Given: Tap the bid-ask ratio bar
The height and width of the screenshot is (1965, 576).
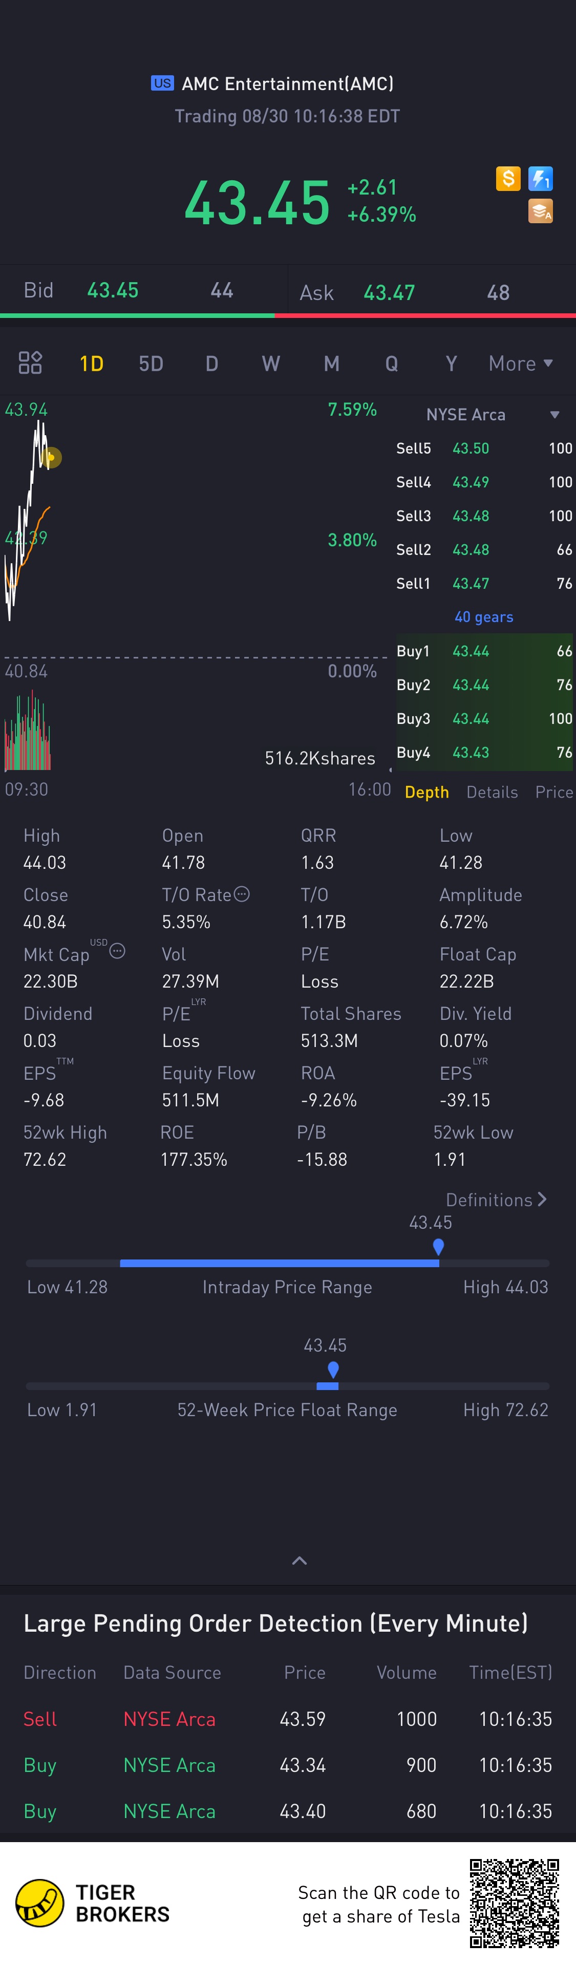Looking at the screenshot, I should click(x=288, y=315).
